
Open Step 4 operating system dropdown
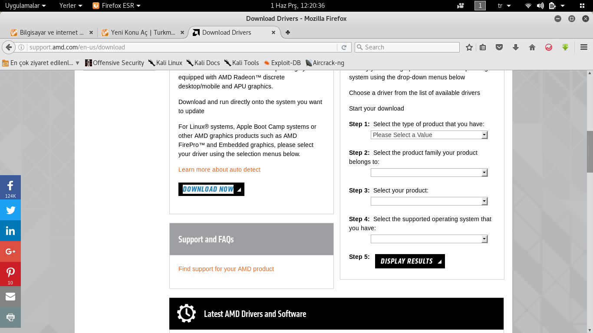[429, 239]
